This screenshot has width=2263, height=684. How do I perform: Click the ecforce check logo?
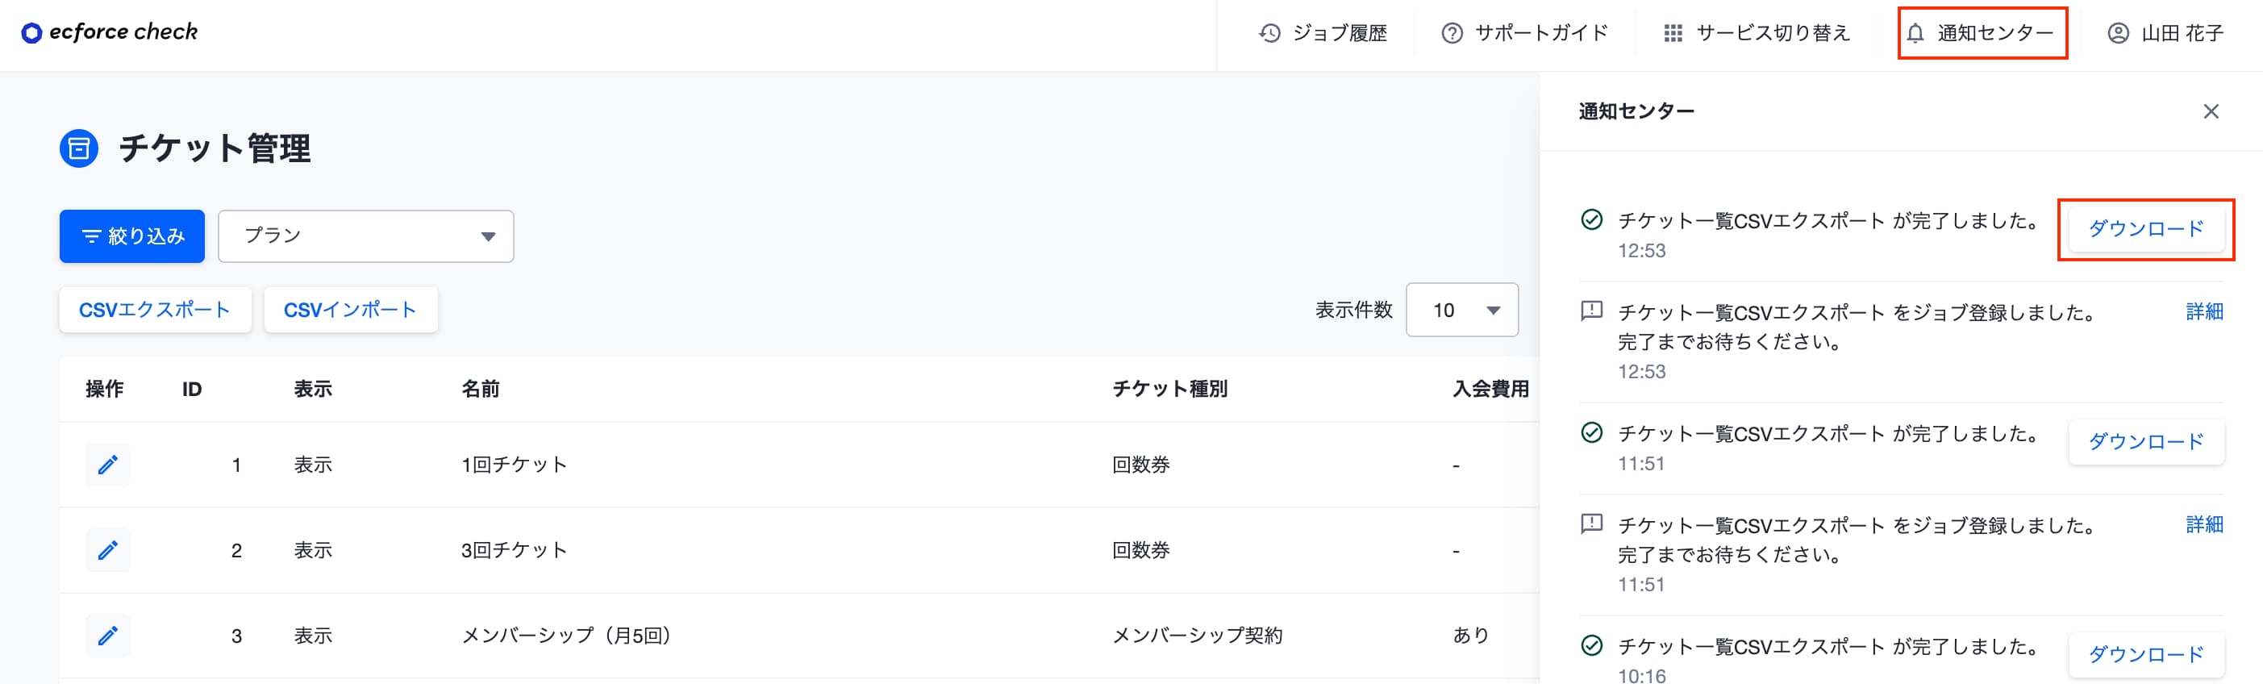[110, 32]
